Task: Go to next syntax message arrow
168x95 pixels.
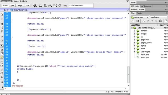Action: pyautogui.click(x=9, y=10)
